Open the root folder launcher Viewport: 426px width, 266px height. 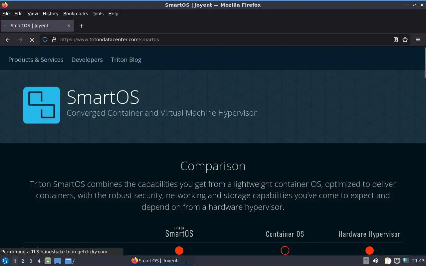click(70, 261)
